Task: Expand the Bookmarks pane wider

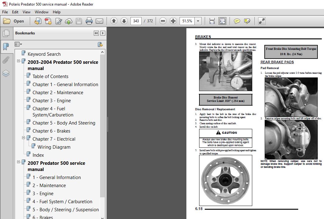Action: [103, 33]
